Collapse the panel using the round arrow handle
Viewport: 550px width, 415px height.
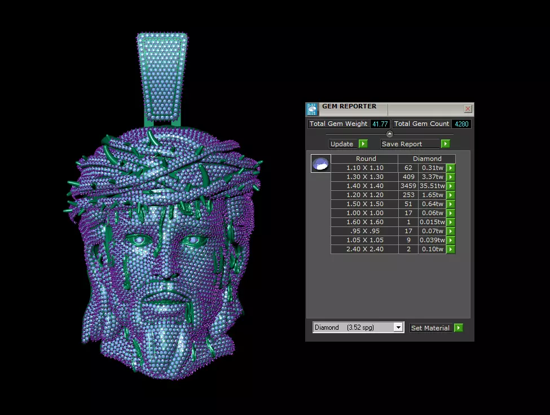[x=390, y=134]
